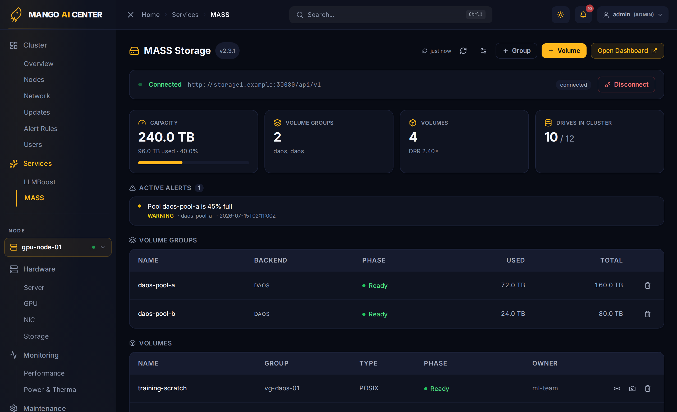The height and width of the screenshot is (412, 677).
Task: Open the Overview page in sidebar
Action: (x=38, y=64)
